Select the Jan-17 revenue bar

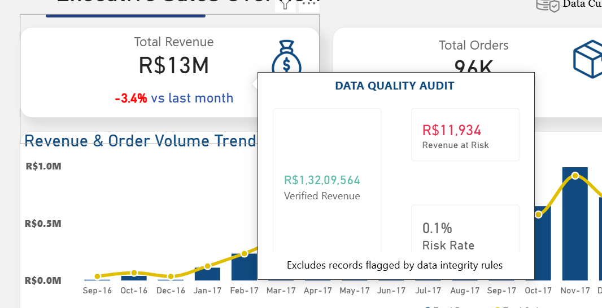[207, 274]
